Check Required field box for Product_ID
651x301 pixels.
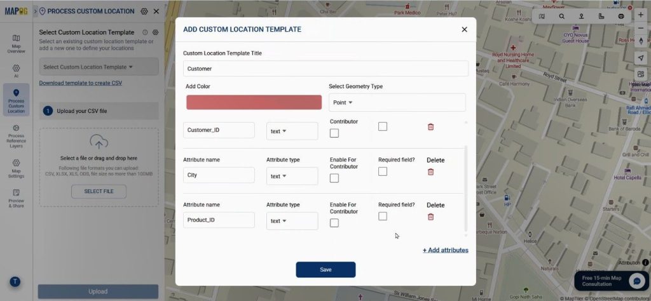[x=383, y=217]
